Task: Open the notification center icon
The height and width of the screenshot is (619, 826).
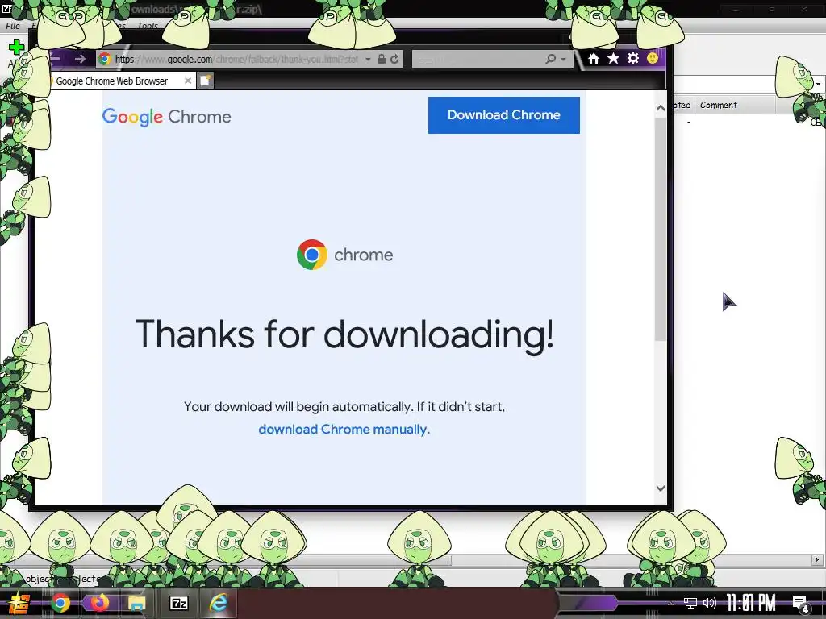Action: click(x=801, y=604)
